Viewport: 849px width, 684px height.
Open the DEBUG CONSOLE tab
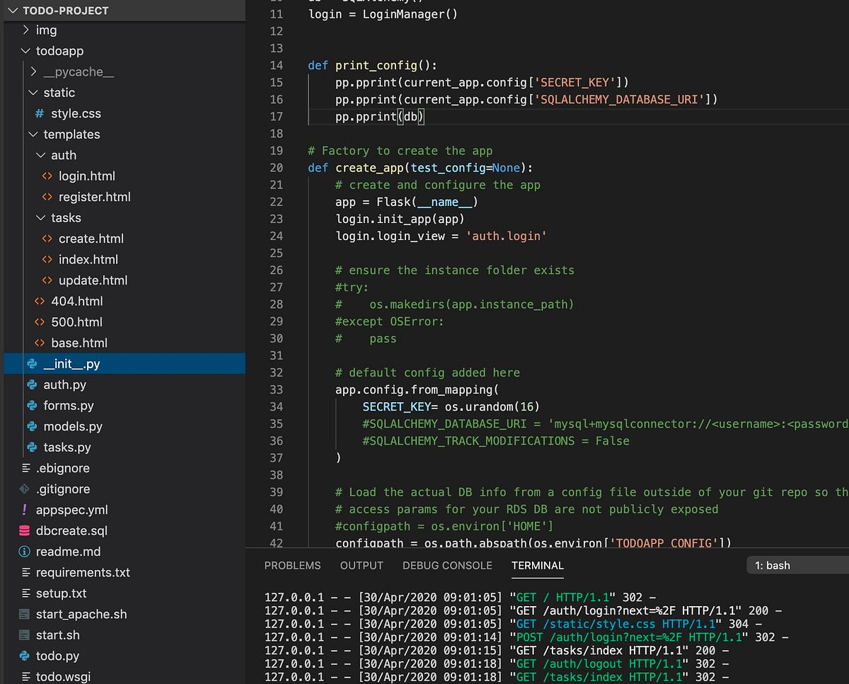point(447,565)
